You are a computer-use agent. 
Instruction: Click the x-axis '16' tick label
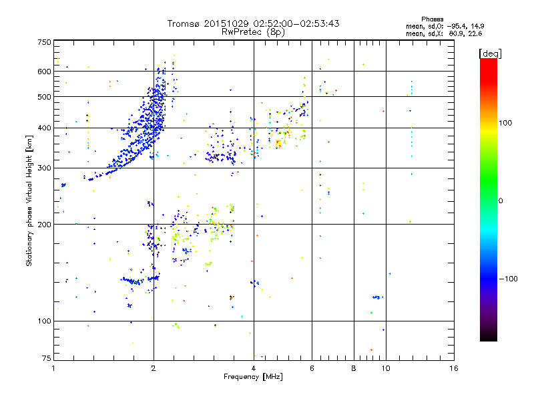454,368
